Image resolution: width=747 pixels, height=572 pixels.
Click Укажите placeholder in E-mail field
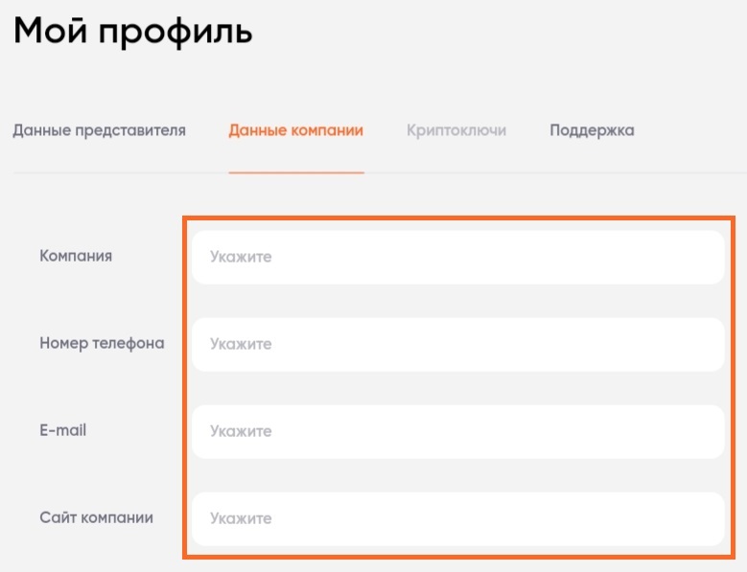click(241, 431)
